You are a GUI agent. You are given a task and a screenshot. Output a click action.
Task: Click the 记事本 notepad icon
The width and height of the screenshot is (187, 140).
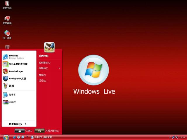pyautogui.click(x=6, y=95)
